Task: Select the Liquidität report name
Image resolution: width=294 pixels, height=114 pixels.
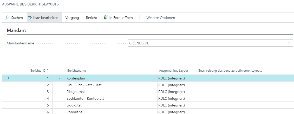Action: point(74,105)
